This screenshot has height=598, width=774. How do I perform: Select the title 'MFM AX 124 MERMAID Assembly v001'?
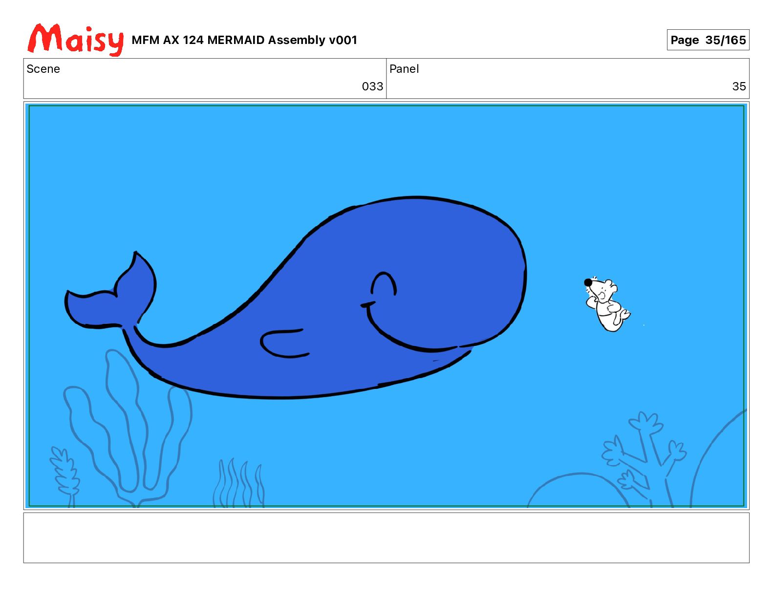click(244, 40)
